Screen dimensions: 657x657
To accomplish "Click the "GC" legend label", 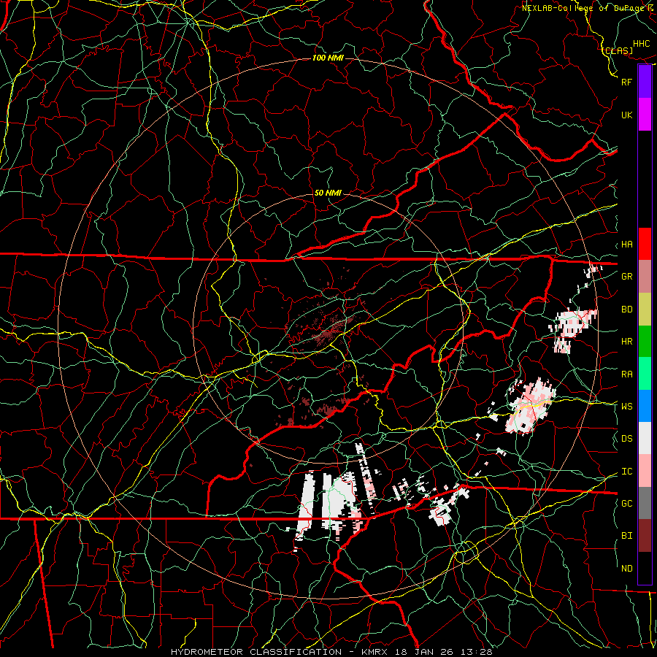I will (626, 504).
